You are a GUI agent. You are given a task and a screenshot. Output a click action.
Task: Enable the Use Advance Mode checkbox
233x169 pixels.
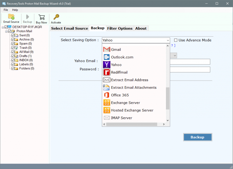pos(176,40)
